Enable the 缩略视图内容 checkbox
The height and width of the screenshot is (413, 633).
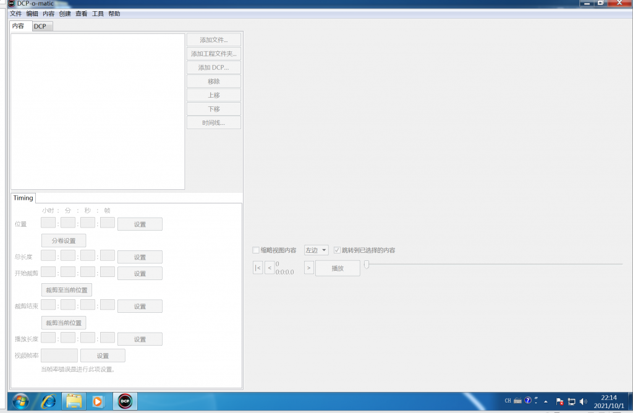256,250
